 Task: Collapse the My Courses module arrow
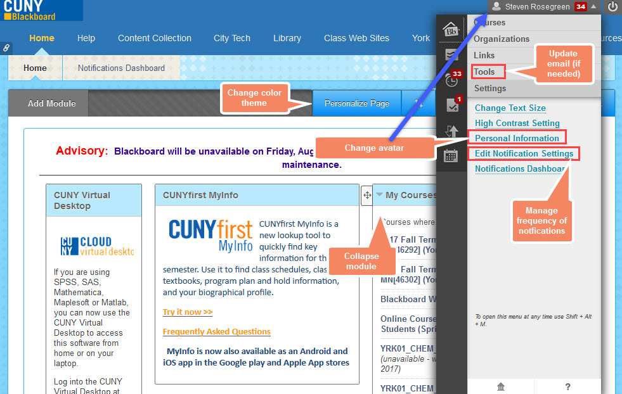pos(379,194)
